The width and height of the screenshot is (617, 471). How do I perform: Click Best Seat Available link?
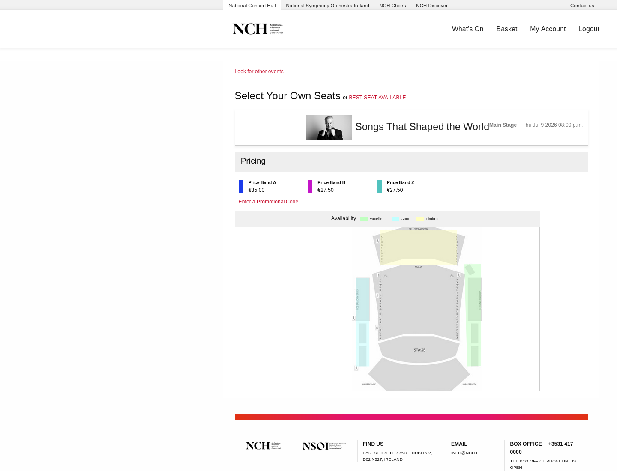click(377, 98)
